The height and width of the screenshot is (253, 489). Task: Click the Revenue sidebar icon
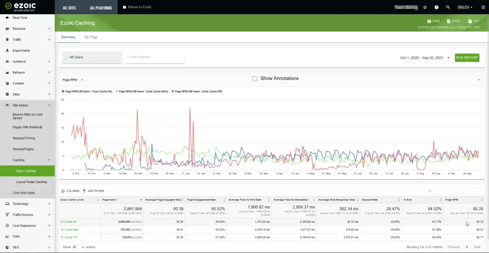(8, 29)
